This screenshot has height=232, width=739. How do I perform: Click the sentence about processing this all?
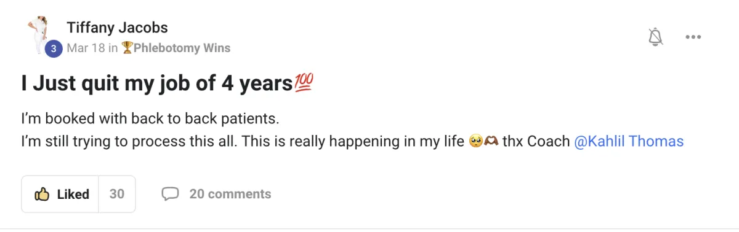[129, 142]
